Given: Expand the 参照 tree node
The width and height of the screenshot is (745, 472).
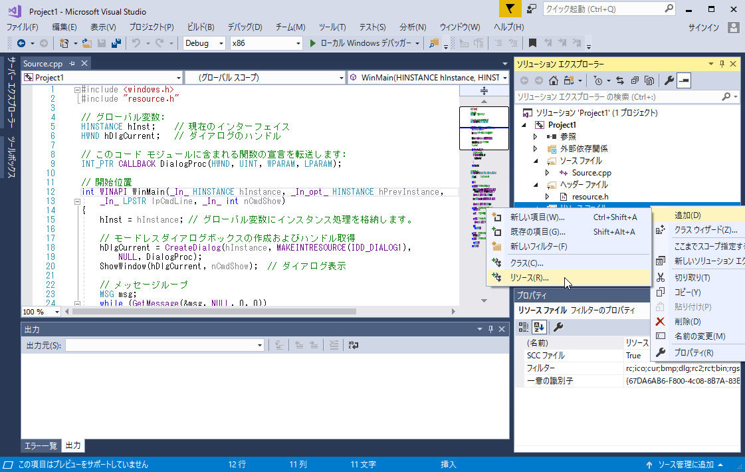Looking at the screenshot, I should 536,137.
